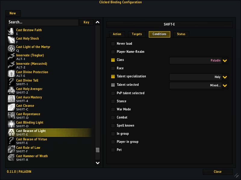Select the Innervate (Trogbar) spell icon
241x180 pixels.
tap(11, 57)
